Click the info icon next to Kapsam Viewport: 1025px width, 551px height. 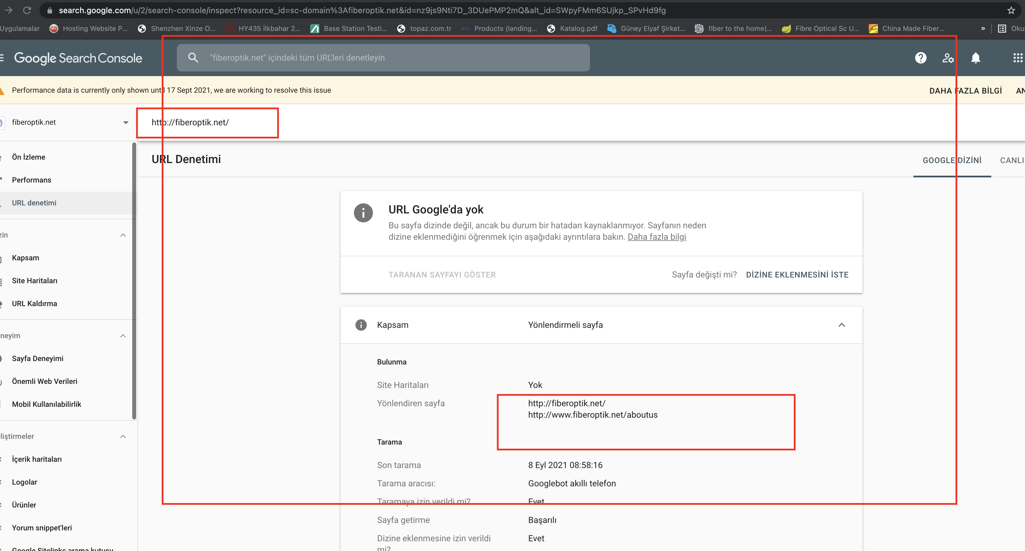coord(361,325)
